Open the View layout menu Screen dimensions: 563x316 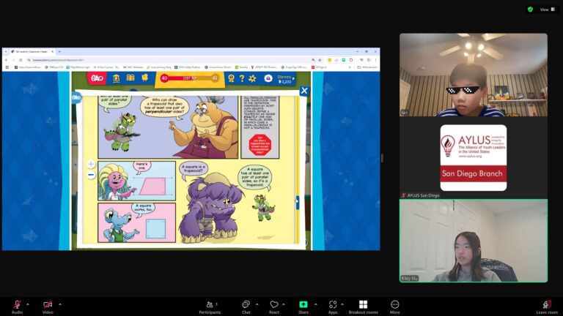tap(548, 10)
